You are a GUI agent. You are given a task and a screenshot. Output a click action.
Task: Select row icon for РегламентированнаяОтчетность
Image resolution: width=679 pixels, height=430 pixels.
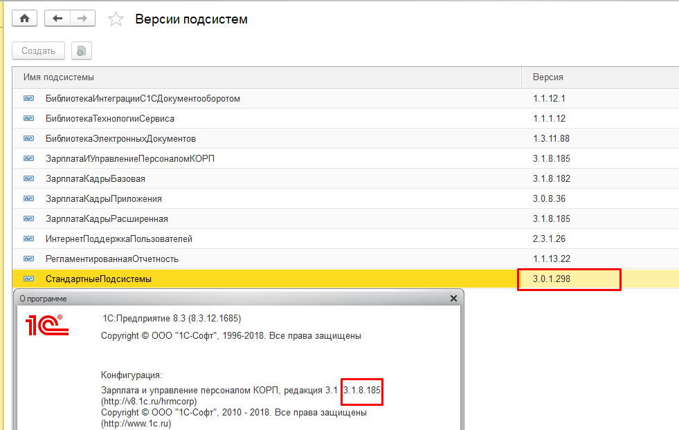(28, 259)
